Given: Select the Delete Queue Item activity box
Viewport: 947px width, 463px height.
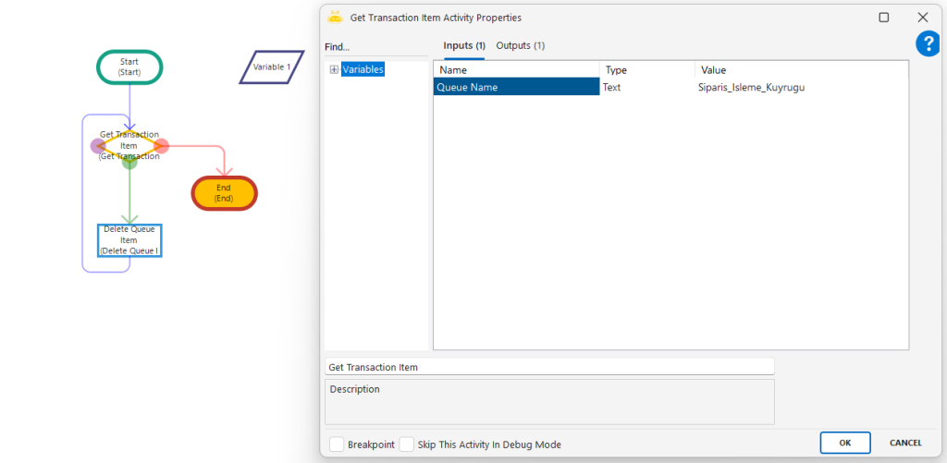Looking at the screenshot, I should pyautogui.click(x=129, y=240).
